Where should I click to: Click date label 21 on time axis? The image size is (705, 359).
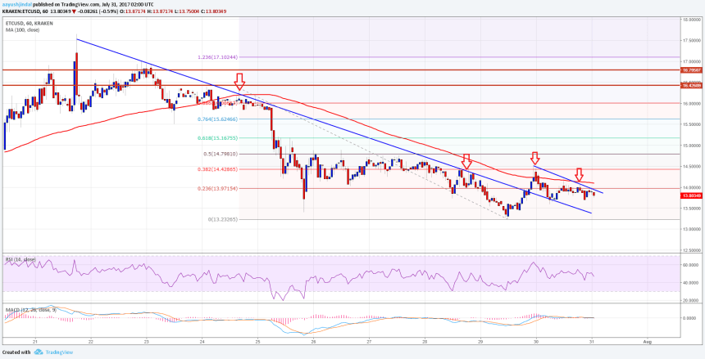35,341
